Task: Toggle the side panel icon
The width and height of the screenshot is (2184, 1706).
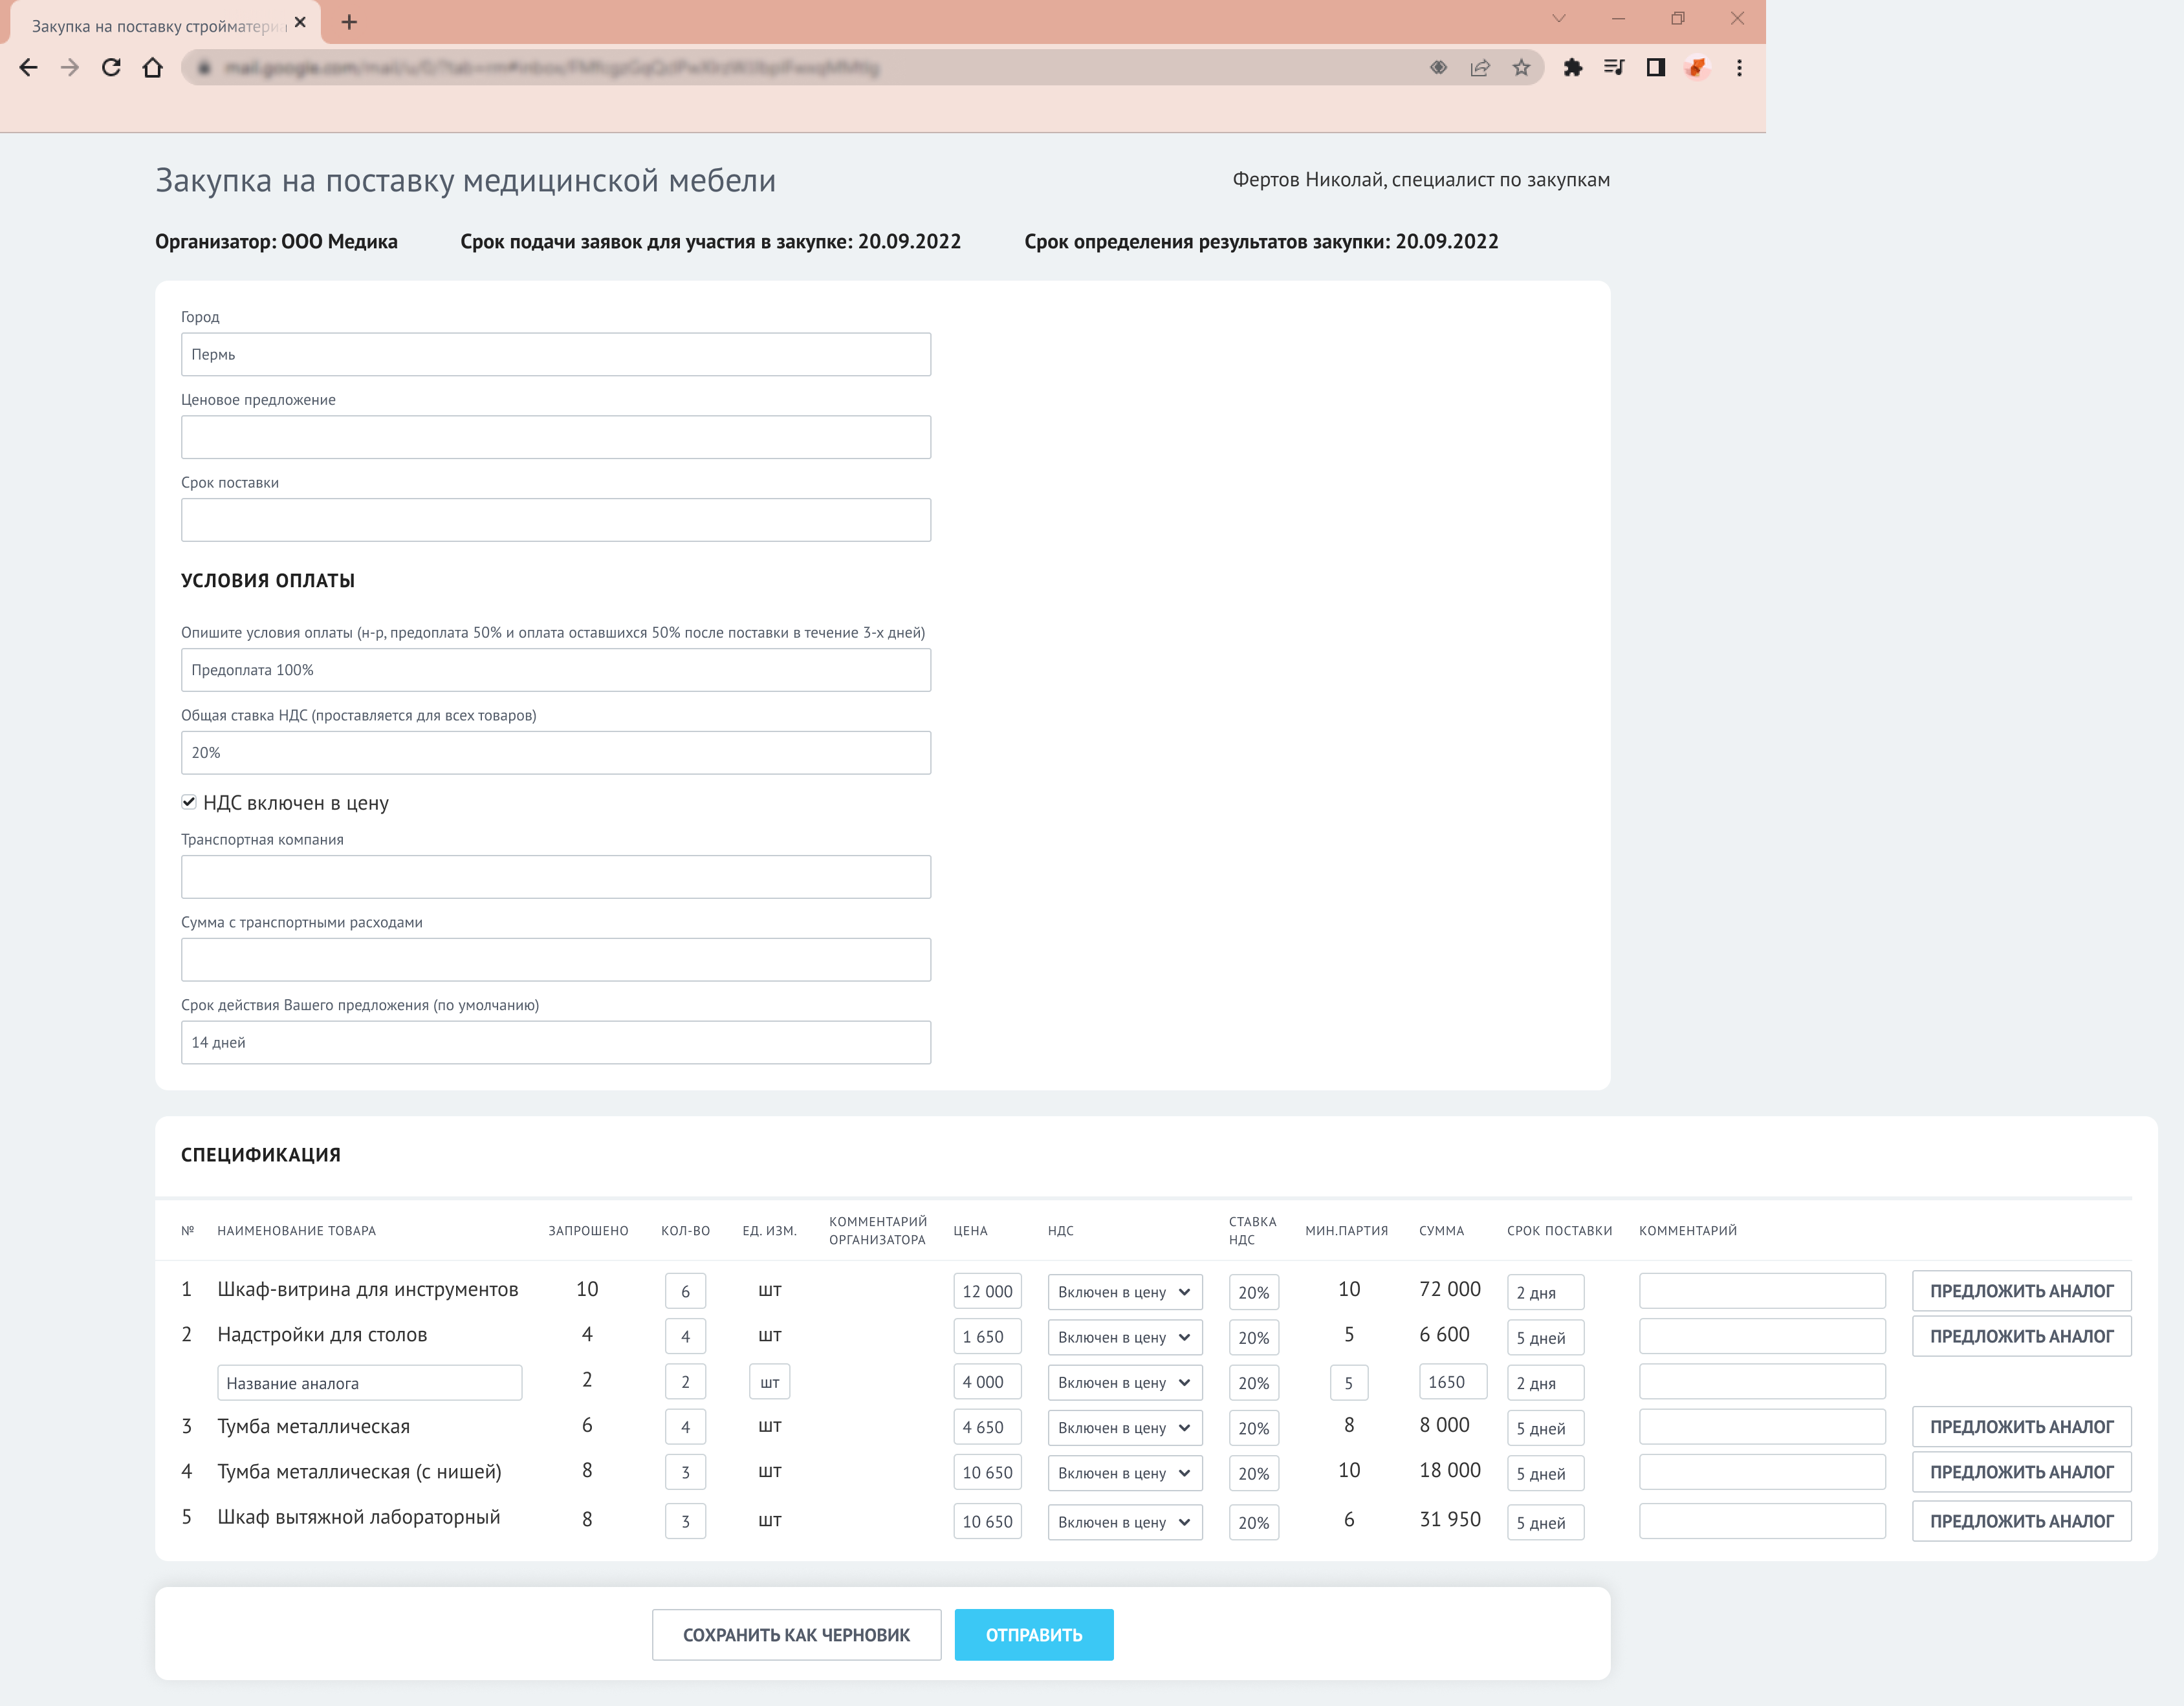Action: [1656, 68]
